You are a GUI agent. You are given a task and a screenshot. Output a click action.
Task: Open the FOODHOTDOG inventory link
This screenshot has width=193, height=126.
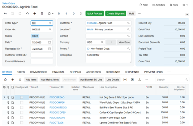[x=58, y=107]
